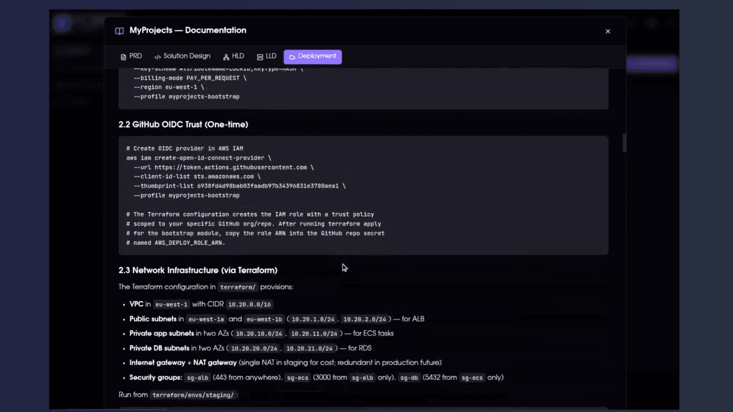Click the 'terraform/envs/staging/' path code
This screenshot has width=733, height=412.
pyautogui.click(x=193, y=395)
